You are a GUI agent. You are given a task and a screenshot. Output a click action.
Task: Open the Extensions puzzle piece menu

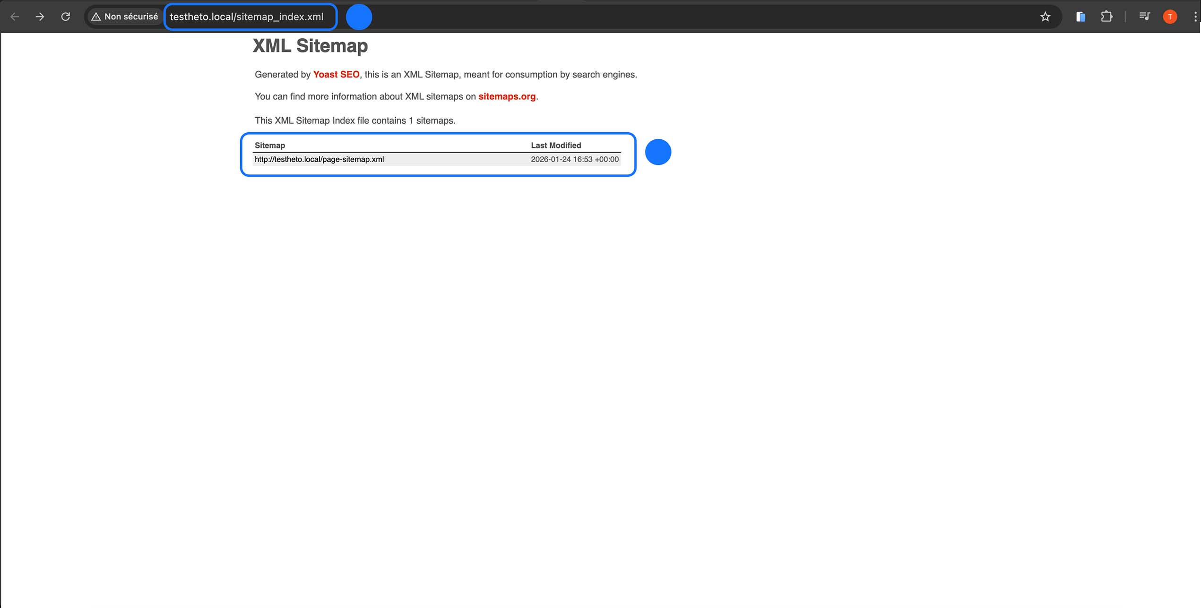click(x=1106, y=17)
